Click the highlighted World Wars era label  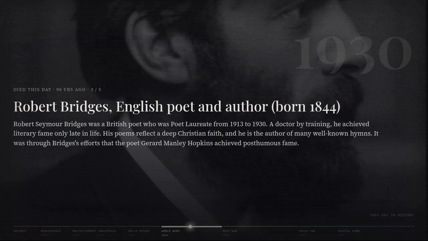tap(171, 231)
